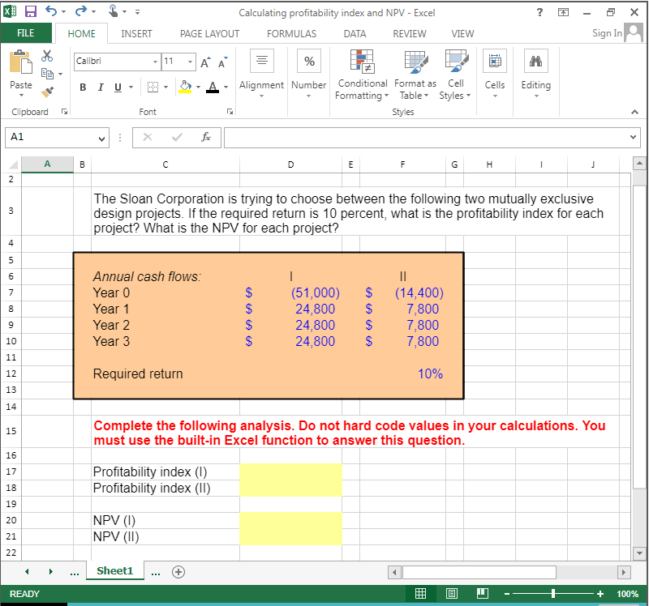This screenshot has height=606, width=649.
Task: Click the Sign In link
Action: pos(606,33)
